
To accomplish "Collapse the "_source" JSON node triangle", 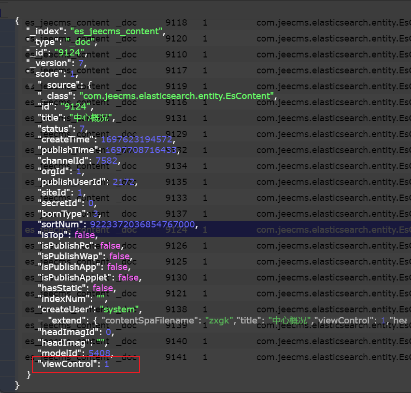I will coord(30,85).
